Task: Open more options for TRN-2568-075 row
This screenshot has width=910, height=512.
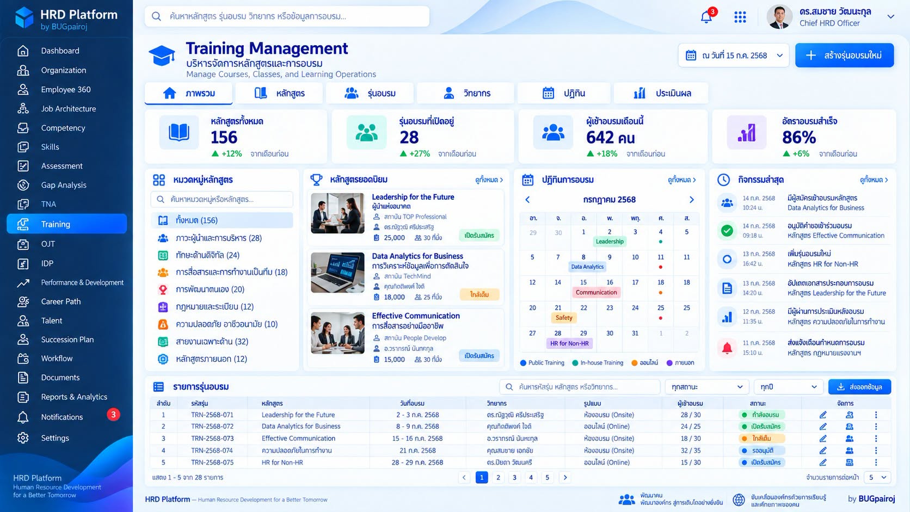Action: [876, 462]
